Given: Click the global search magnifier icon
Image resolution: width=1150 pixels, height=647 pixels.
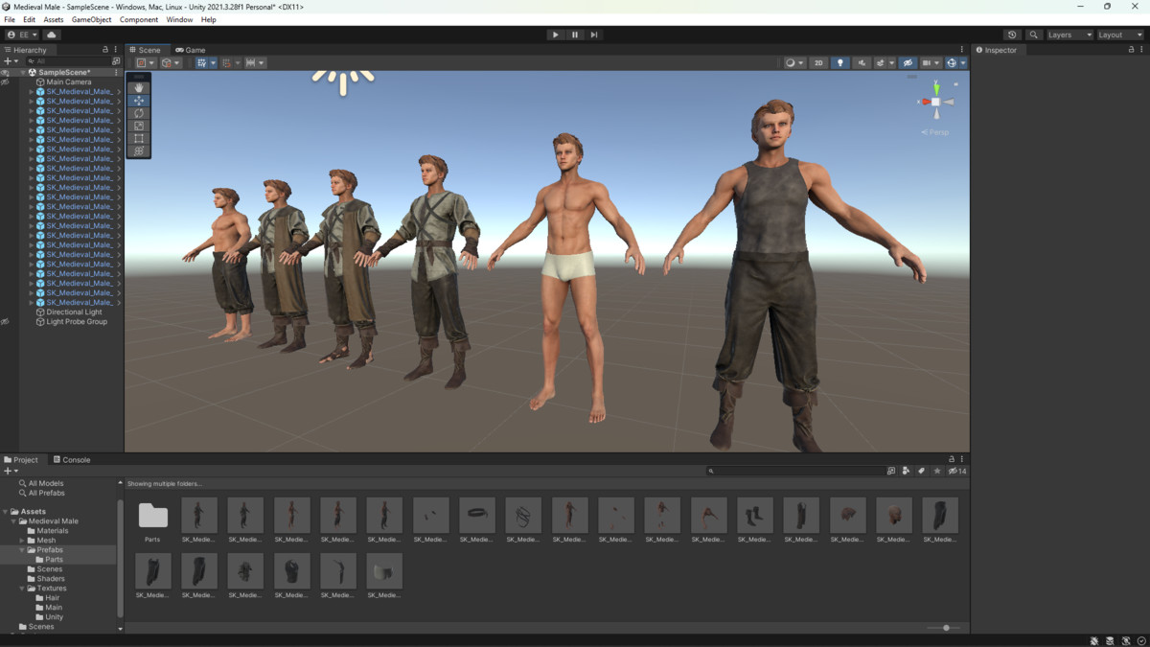Looking at the screenshot, I should [x=1033, y=35].
